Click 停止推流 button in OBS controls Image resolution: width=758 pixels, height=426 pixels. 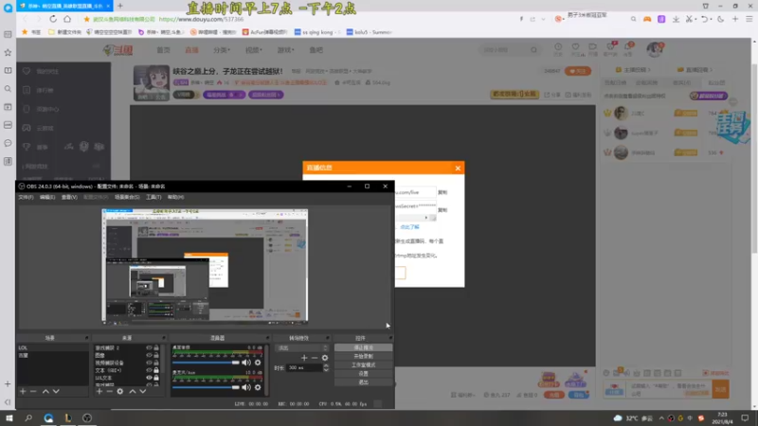(x=363, y=347)
